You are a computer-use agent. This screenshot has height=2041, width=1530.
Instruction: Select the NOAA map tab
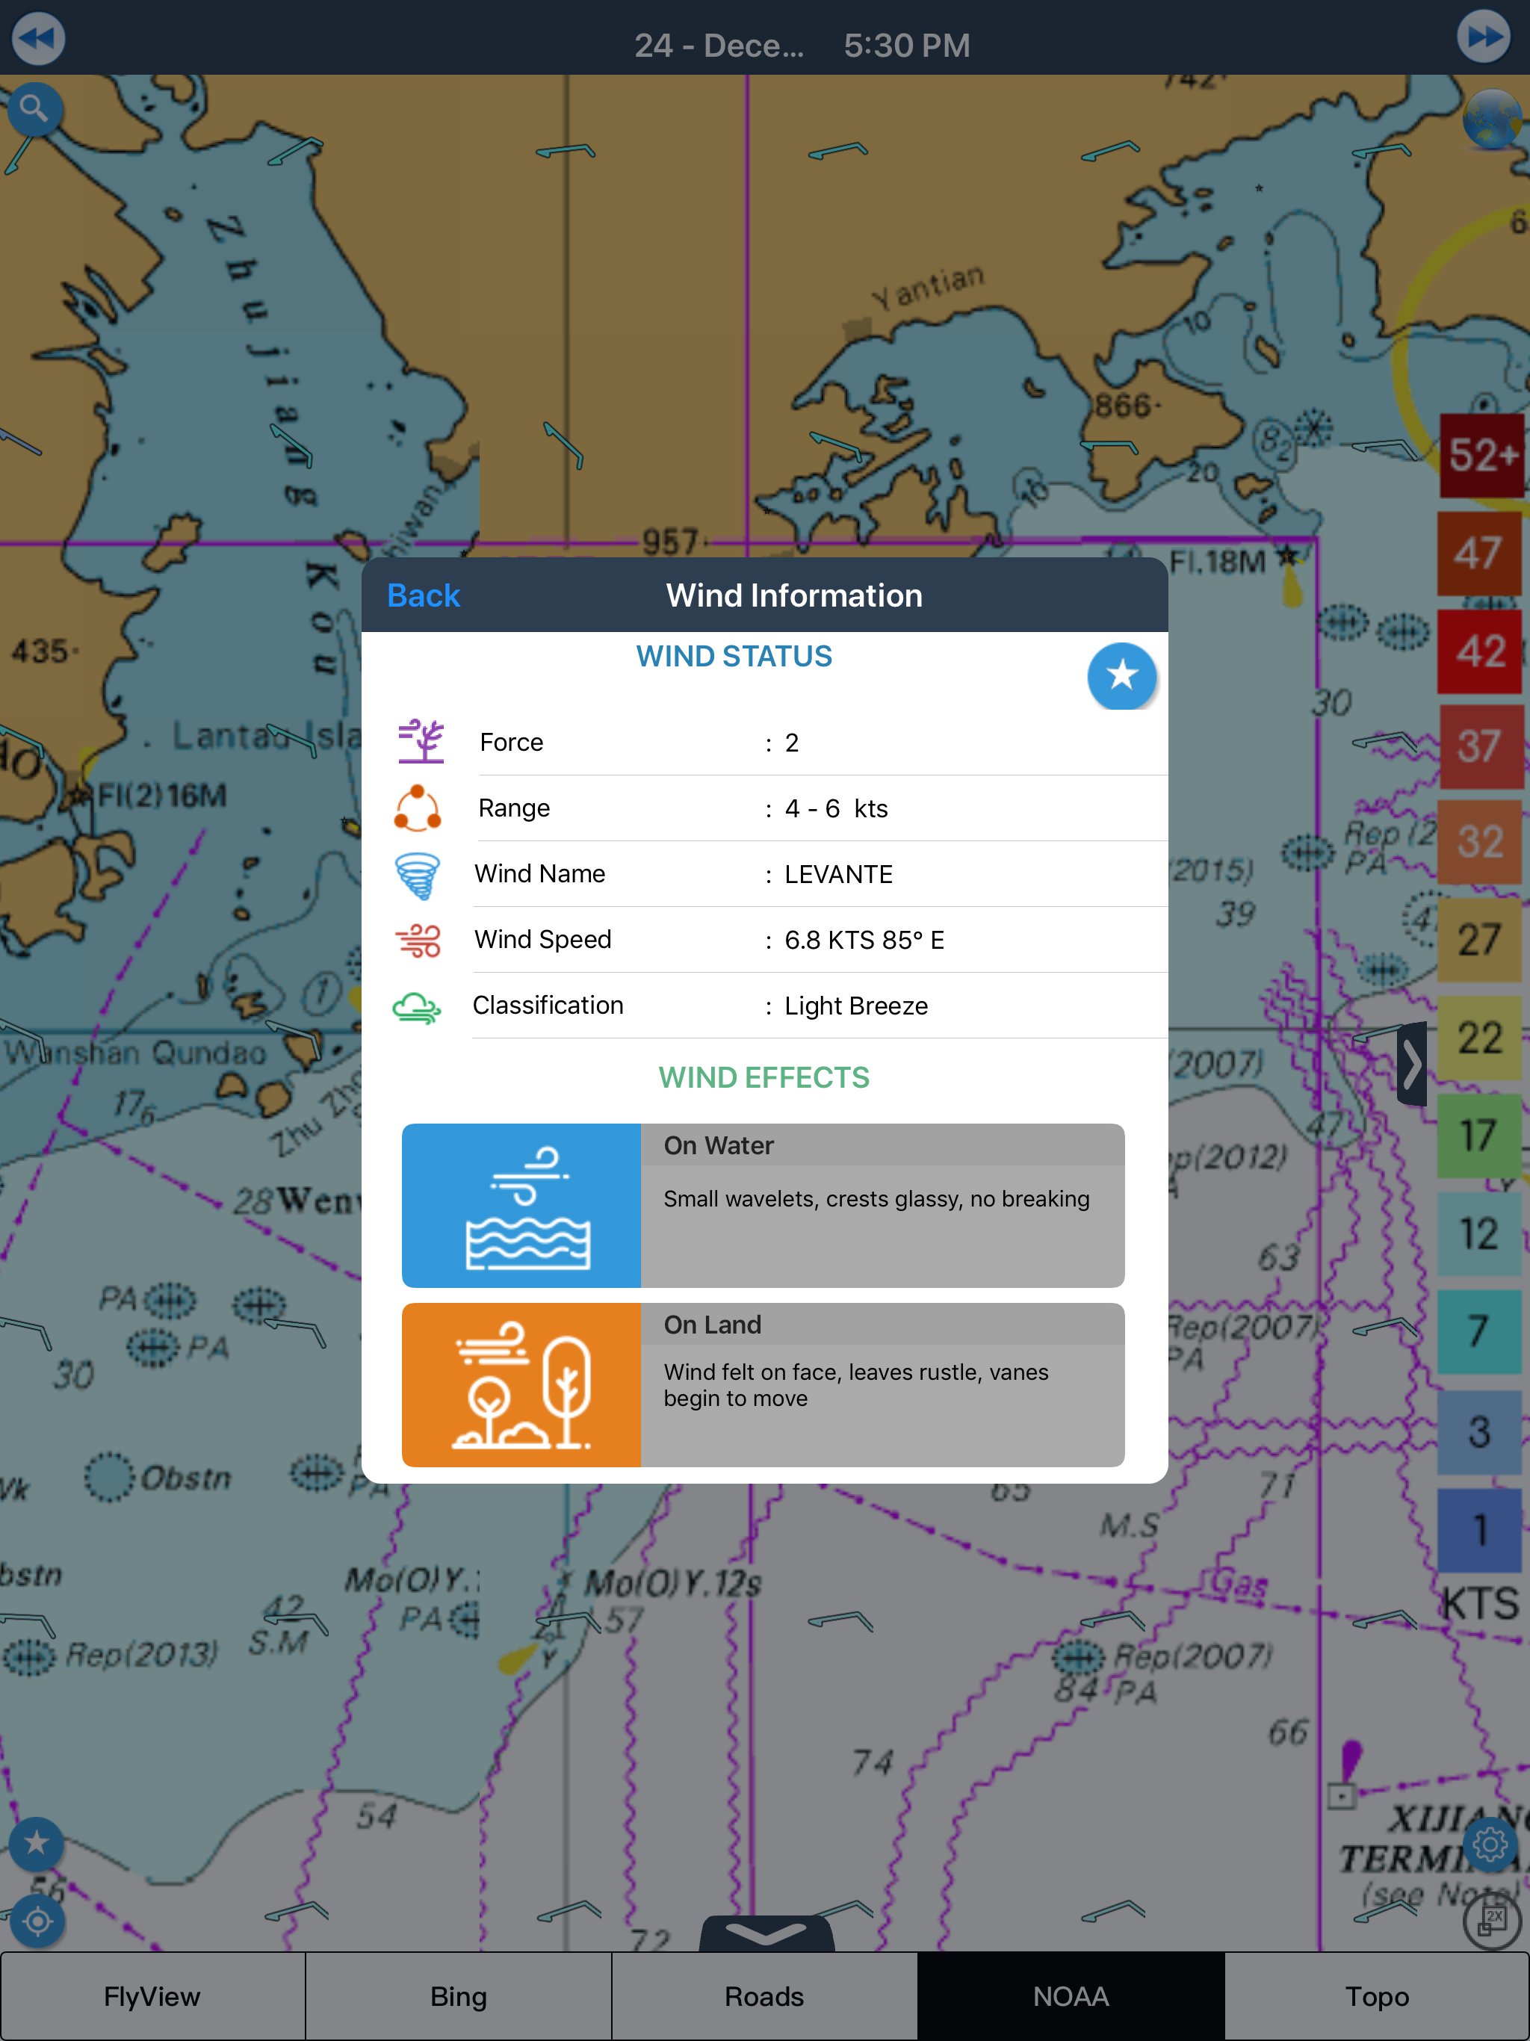pos(1071,1995)
